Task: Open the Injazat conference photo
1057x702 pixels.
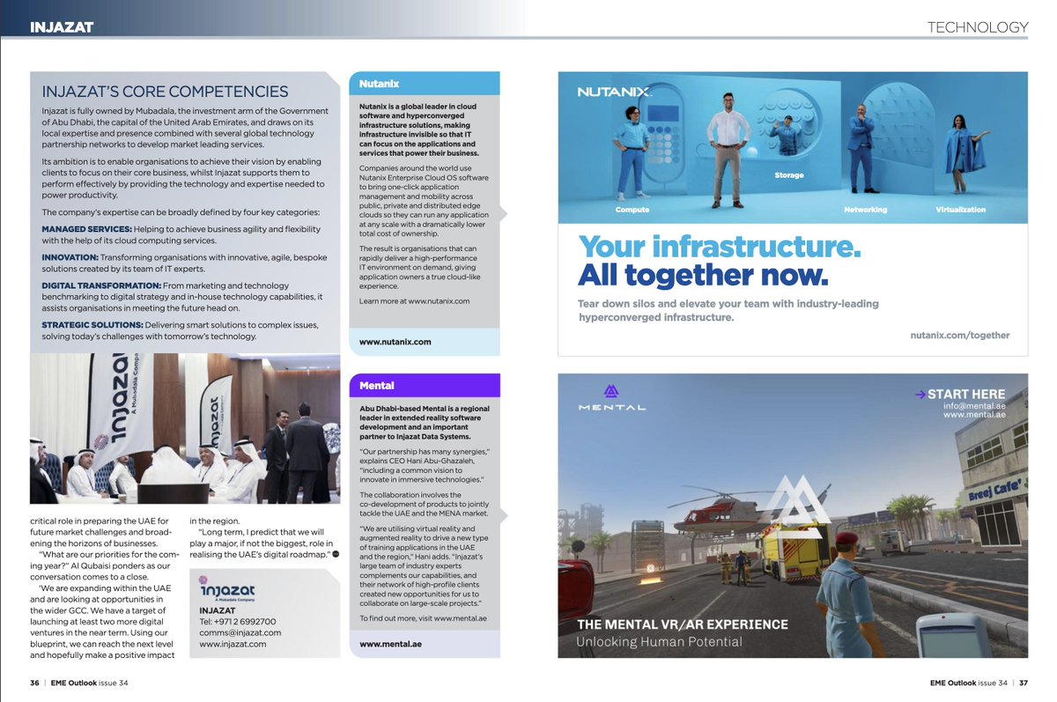Action: point(185,429)
